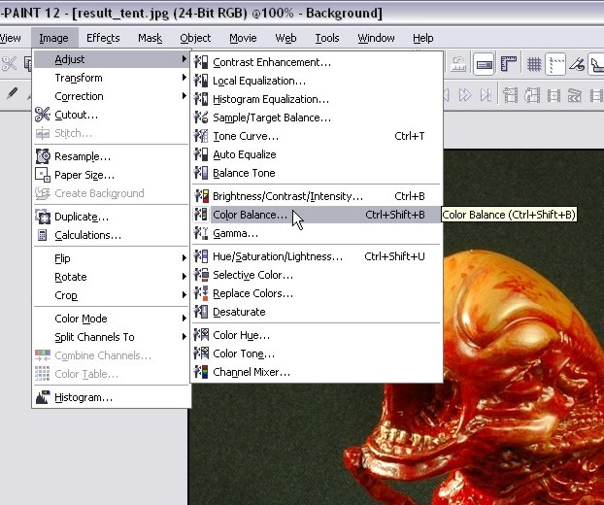Expand the Correction submenu

coord(112,96)
